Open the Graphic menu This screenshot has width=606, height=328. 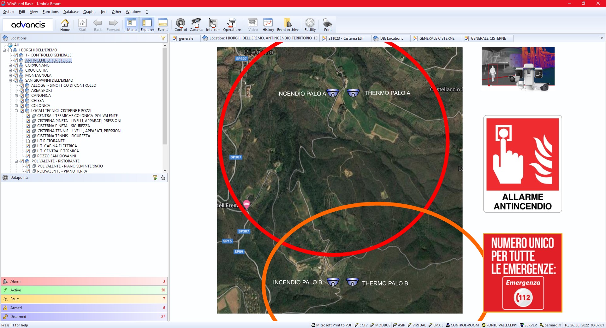click(x=90, y=12)
